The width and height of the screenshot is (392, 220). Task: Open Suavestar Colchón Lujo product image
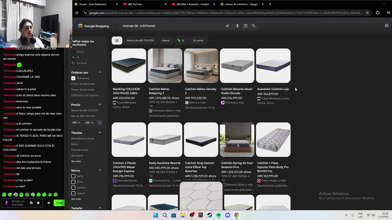(273, 66)
